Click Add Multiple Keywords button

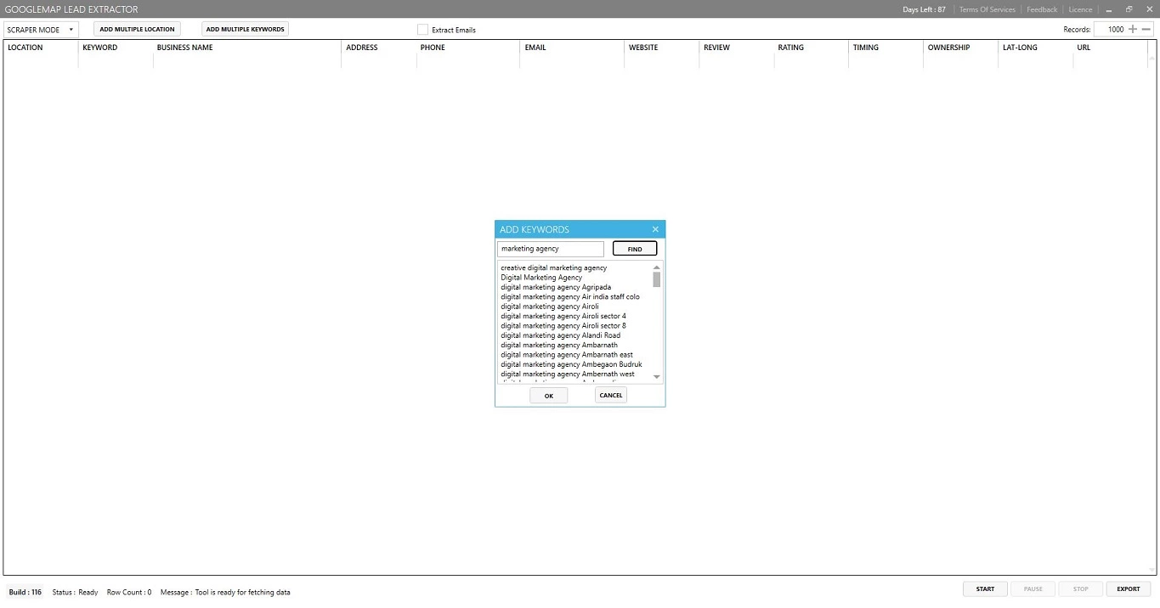tap(245, 29)
